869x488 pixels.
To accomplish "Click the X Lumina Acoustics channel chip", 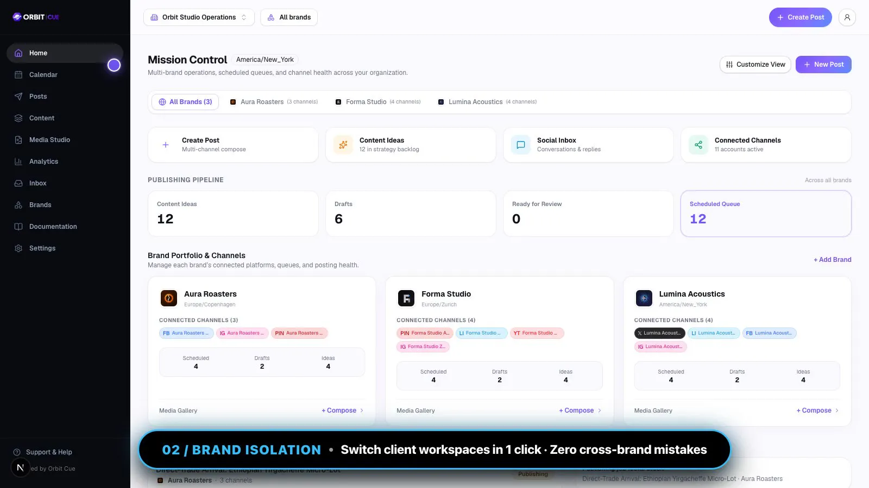I will pos(659,333).
